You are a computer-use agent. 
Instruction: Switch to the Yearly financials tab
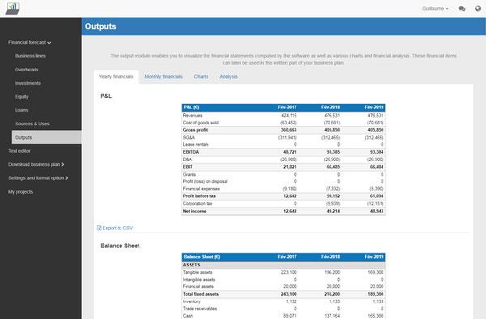pos(116,76)
